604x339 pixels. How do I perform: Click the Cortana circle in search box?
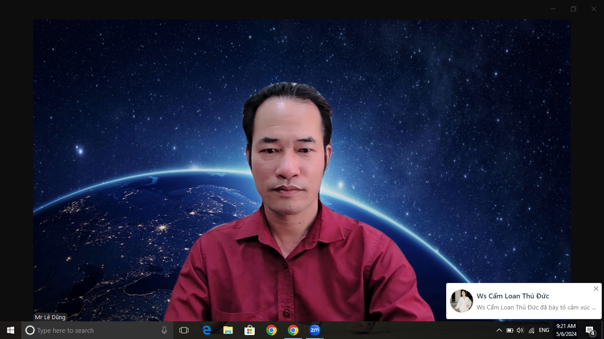point(30,330)
